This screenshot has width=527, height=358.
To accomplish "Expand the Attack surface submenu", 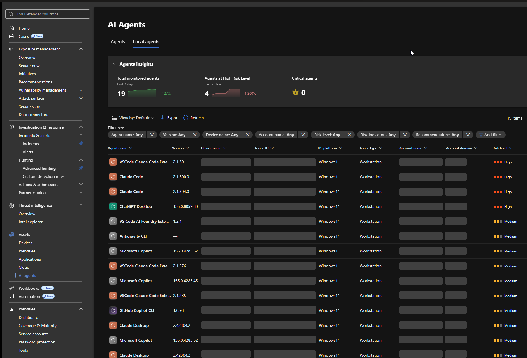I will (x=81, y=98).
